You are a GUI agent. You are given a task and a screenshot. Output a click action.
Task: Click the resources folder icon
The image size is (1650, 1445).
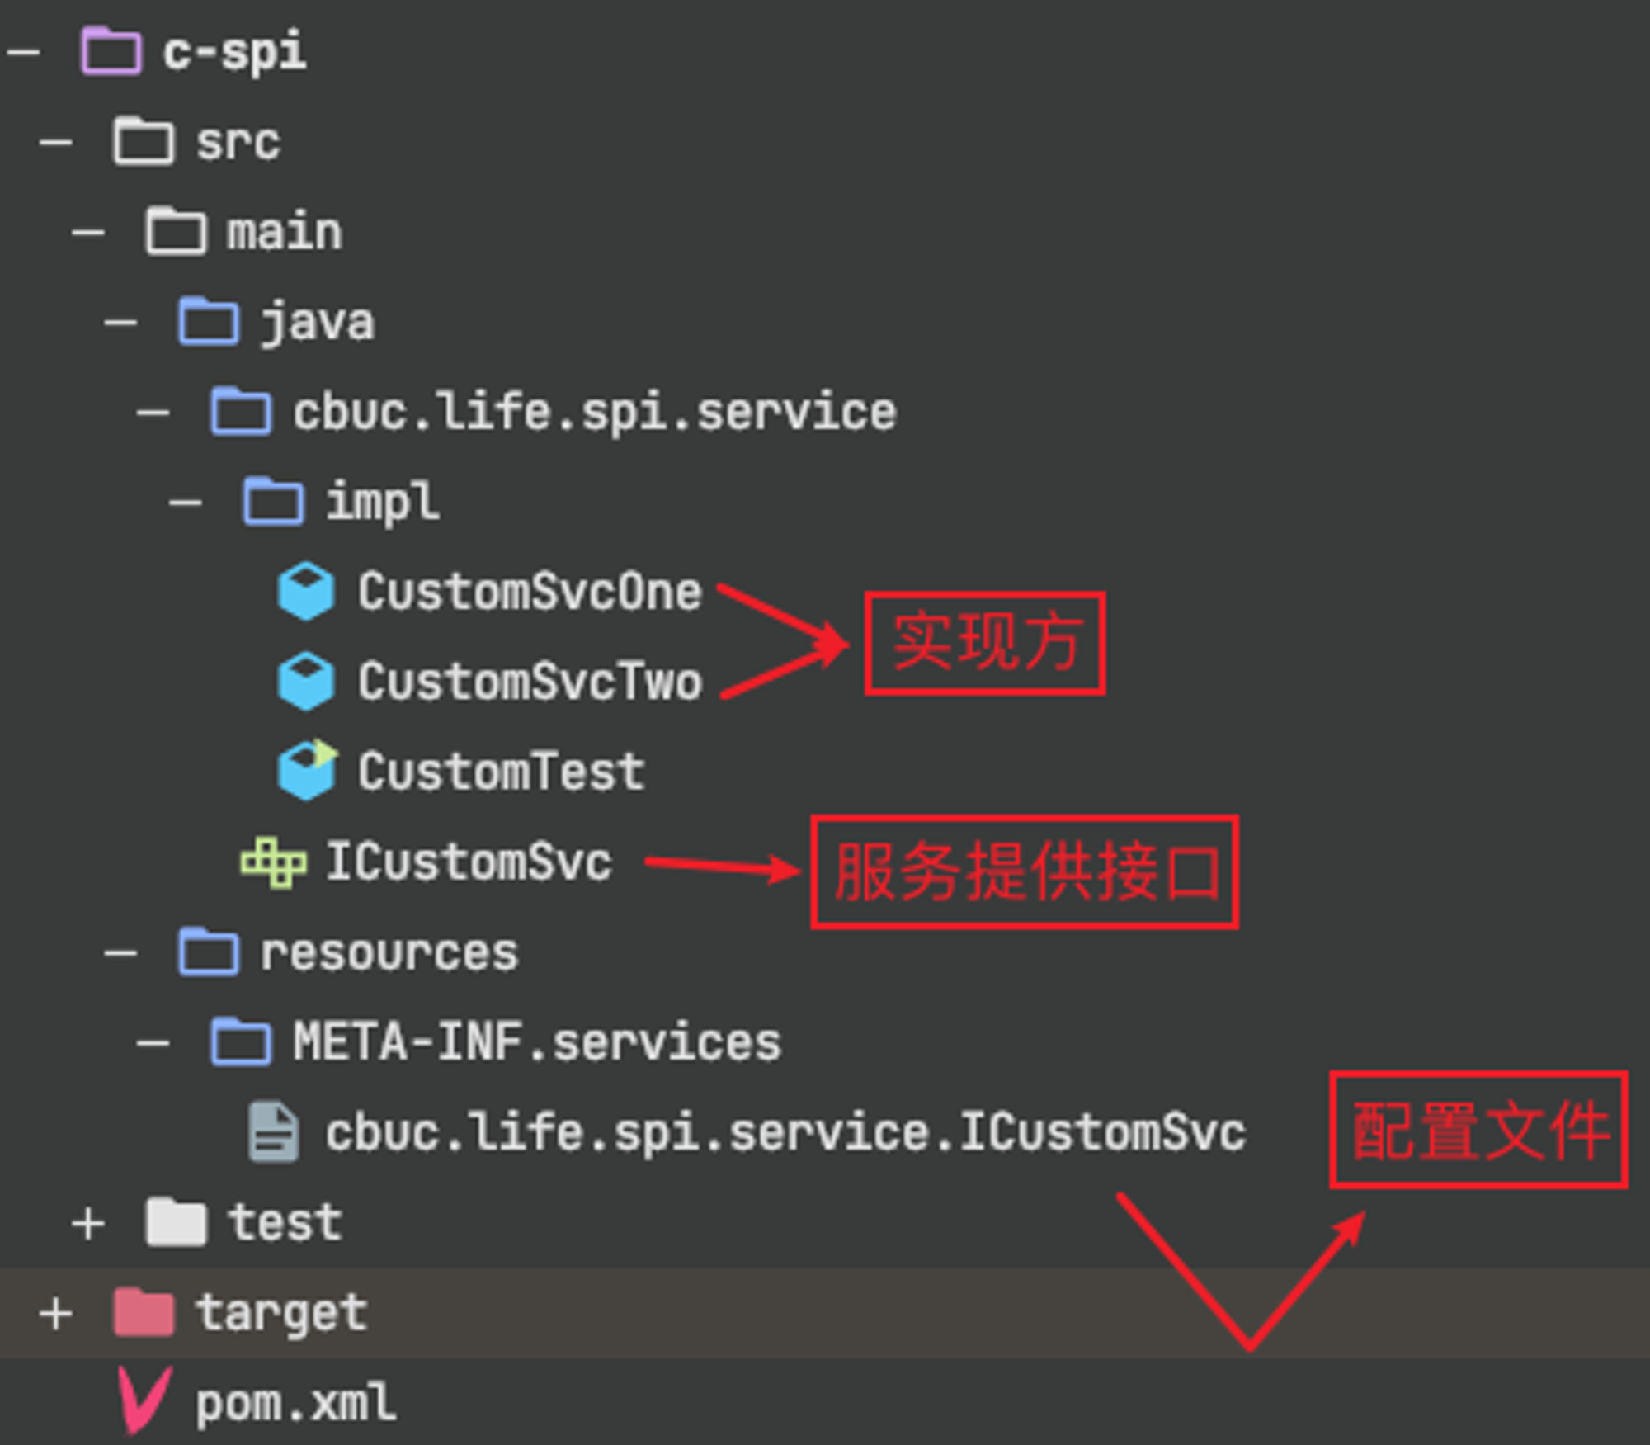click(209, 952)
